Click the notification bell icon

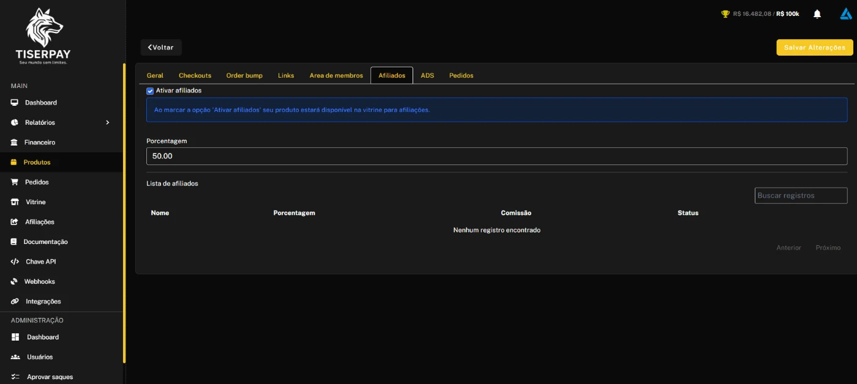(817, 14)
